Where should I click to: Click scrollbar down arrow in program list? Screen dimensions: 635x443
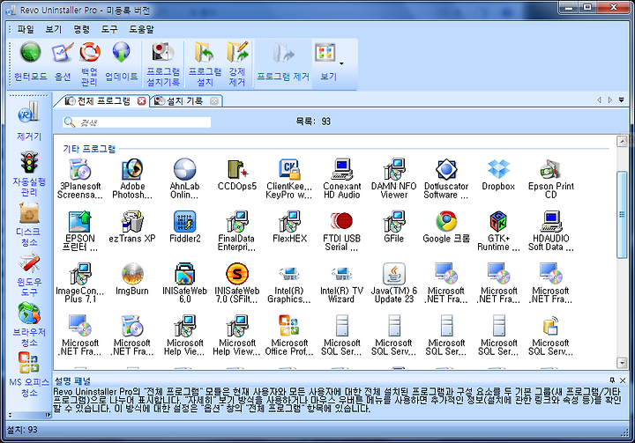pos(622,363)
